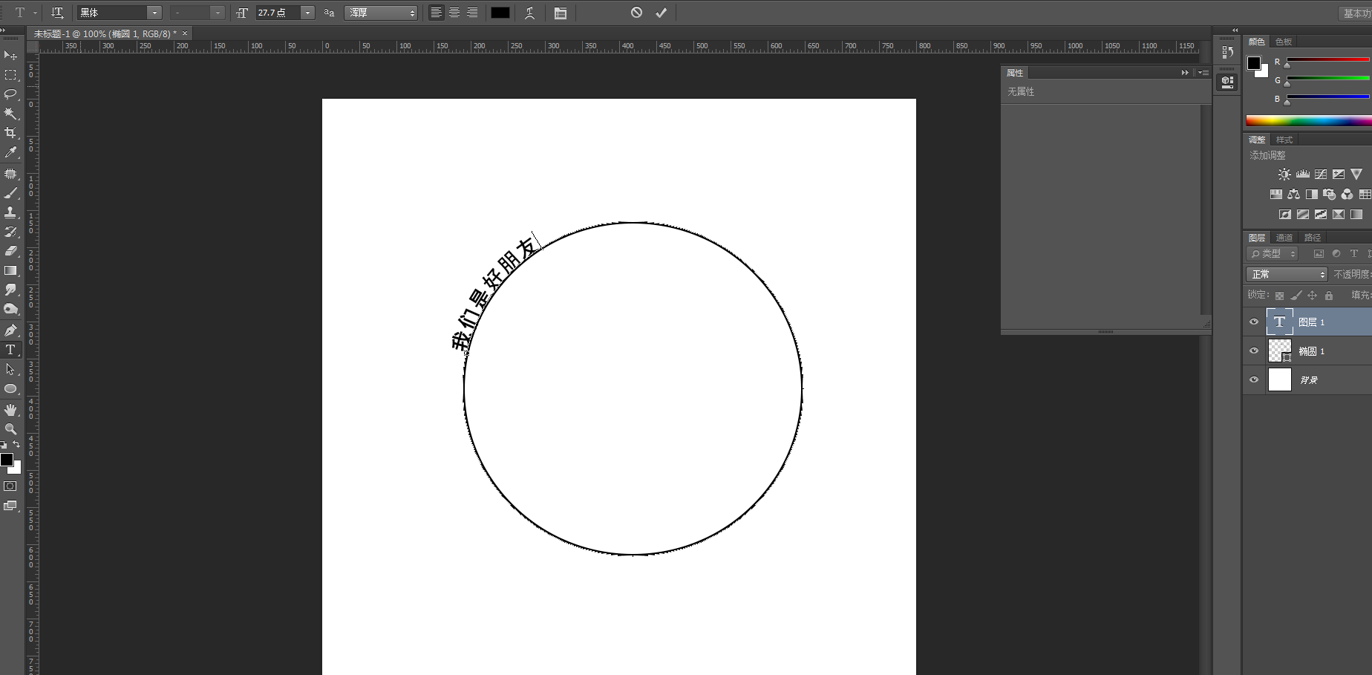The height and width of the screenshot is (675, 1372).
Task: Select the Brush tool
Action: point(10,193)
